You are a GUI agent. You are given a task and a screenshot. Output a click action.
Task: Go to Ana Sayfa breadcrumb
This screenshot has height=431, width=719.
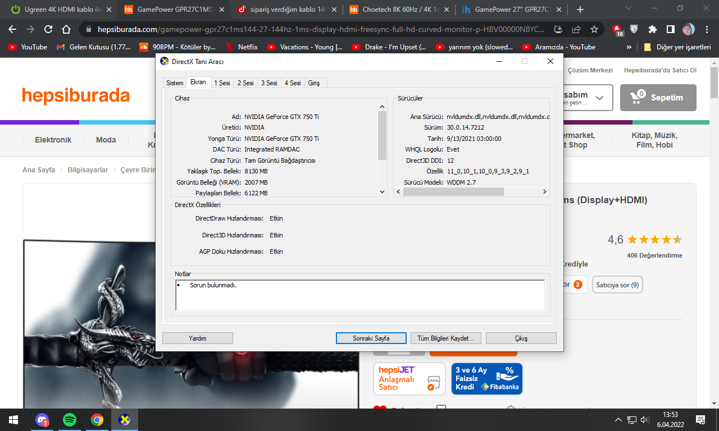[x=39, y=170]
